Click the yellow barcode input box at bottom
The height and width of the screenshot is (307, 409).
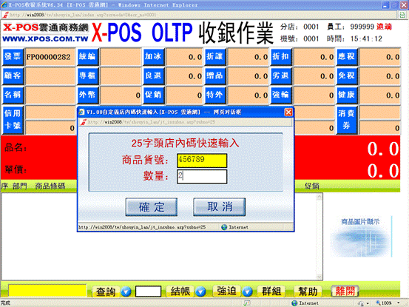[47, 291]
